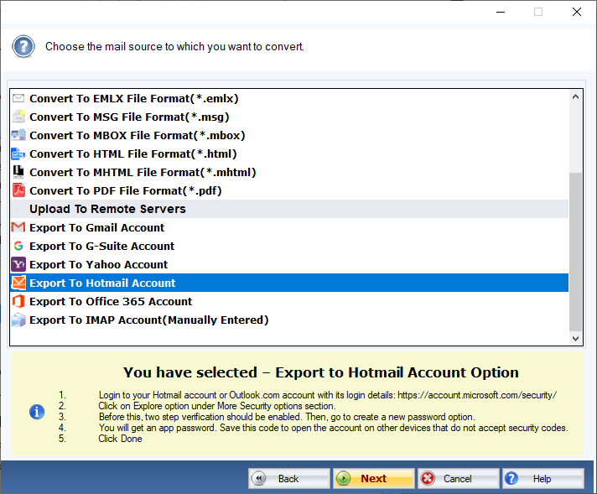Click the IMAP account icon

pos(18,320)
